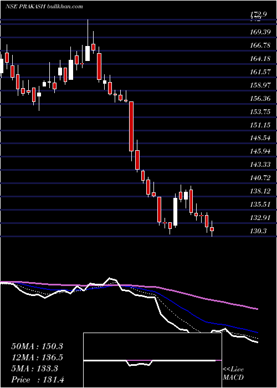This screenshot has width=277, height=388.
Task: Click the 148.54 price axis label
Action: (x=260, y=138)
